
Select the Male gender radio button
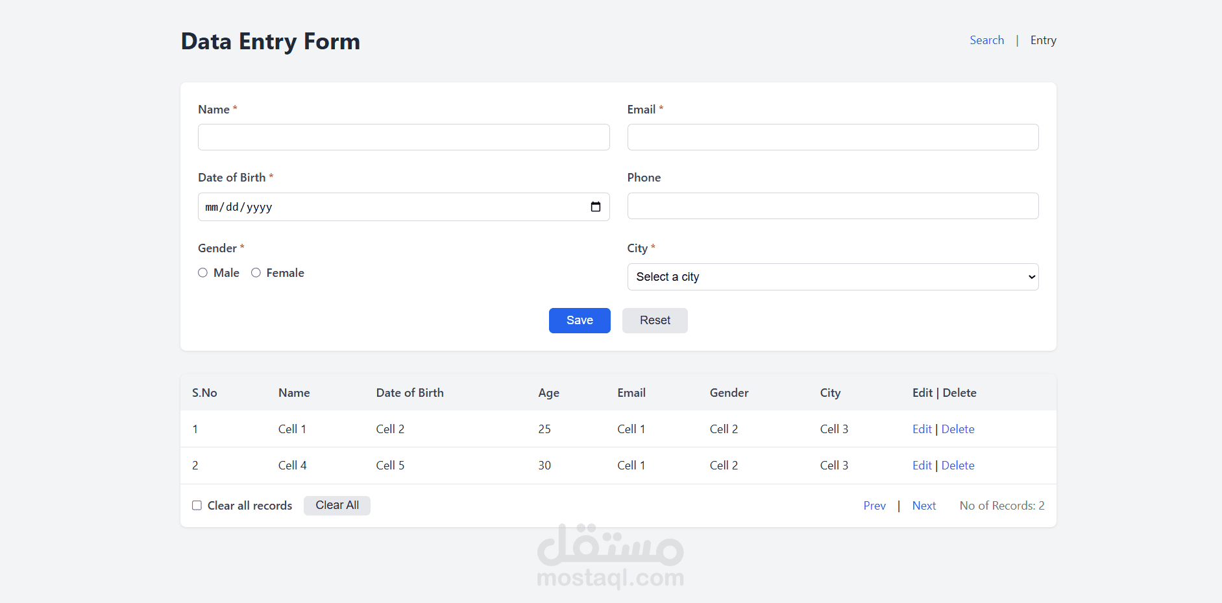(202, 272)
